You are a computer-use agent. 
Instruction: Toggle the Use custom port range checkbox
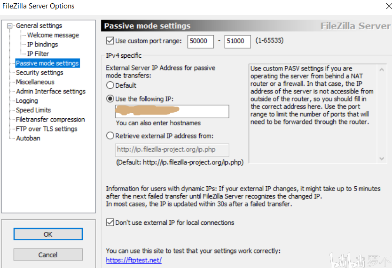pyautogui.click(x=110, y=41)
